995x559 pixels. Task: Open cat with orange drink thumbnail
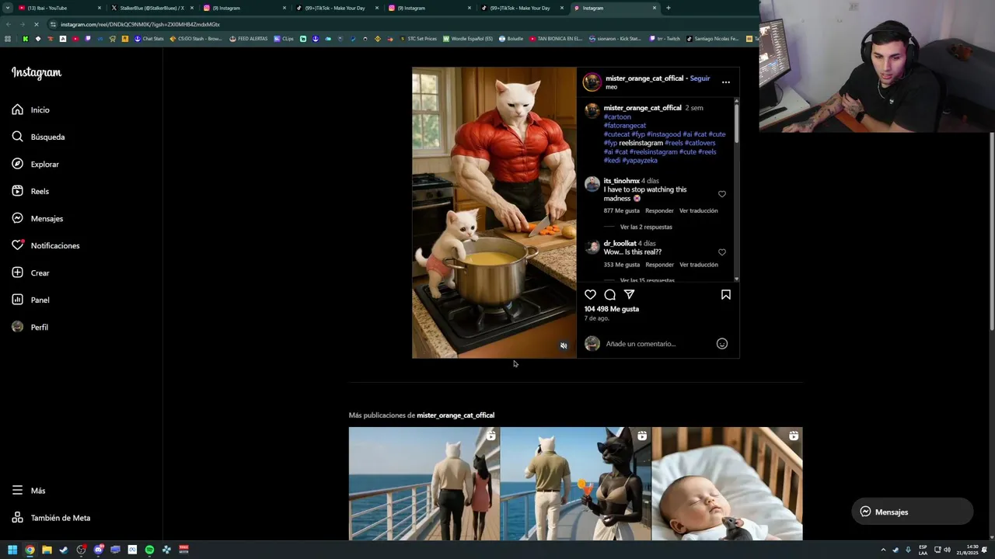coord(576,484)
